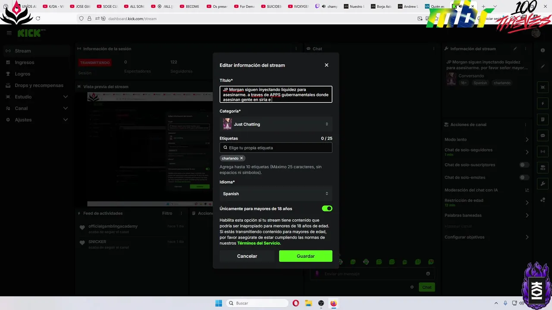Open Opera from the taskbar

click(x=296, y=303)
